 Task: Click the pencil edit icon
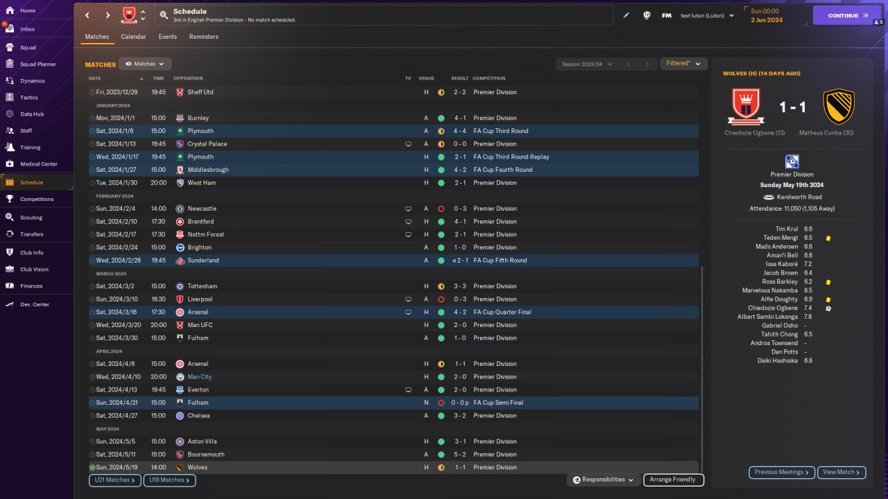pyautogui.click(x=626, y=15)
